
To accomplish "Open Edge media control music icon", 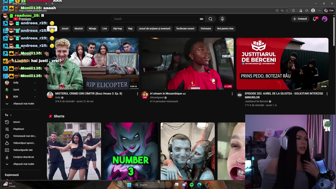I will click(x=300, y=10).
